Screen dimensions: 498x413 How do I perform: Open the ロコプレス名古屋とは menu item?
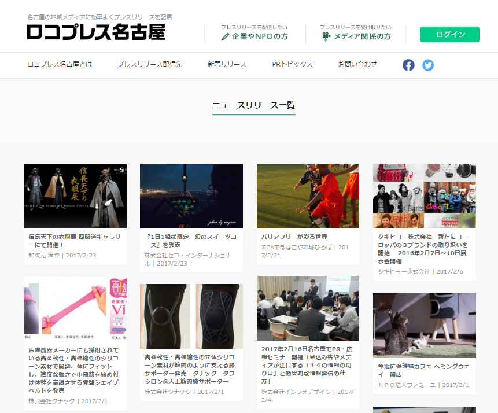(60, 64)
